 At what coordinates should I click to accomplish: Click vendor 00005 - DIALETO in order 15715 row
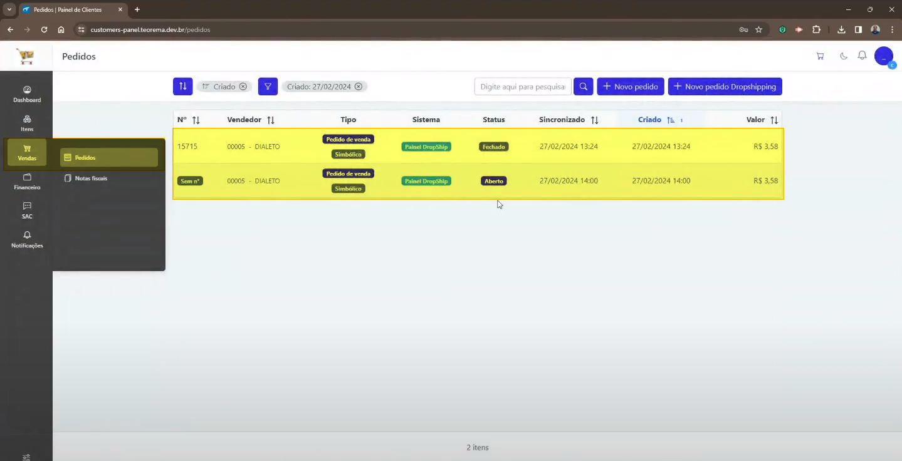click(x=253, y=147)
